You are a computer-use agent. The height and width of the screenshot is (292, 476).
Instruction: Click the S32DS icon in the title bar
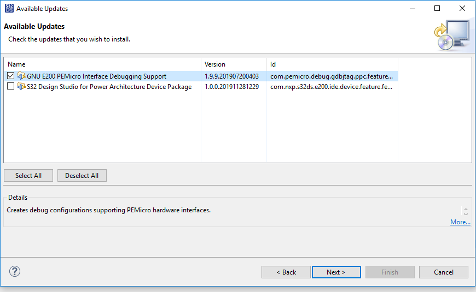[9, 9]
